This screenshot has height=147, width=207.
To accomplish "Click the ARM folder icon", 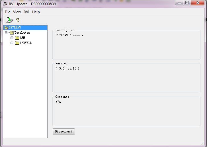I will pyautogui.click(x=17, y=38).
